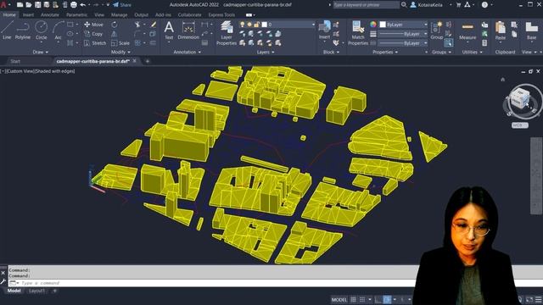543x305 pixels.
Task: Expand the Utilities panel
Action: [x=472, y=52]
